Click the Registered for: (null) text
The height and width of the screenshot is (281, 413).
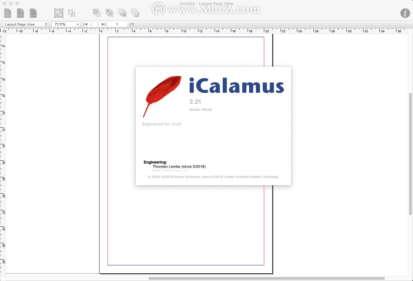pos(162,124)
